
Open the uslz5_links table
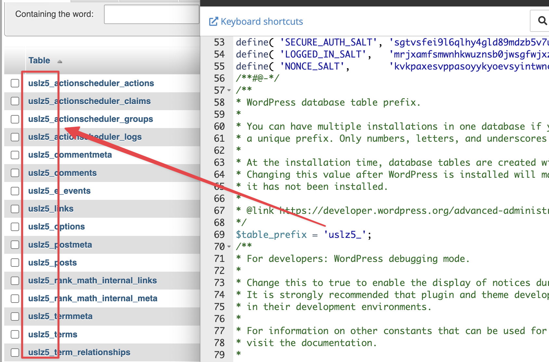tap(51, 209)
